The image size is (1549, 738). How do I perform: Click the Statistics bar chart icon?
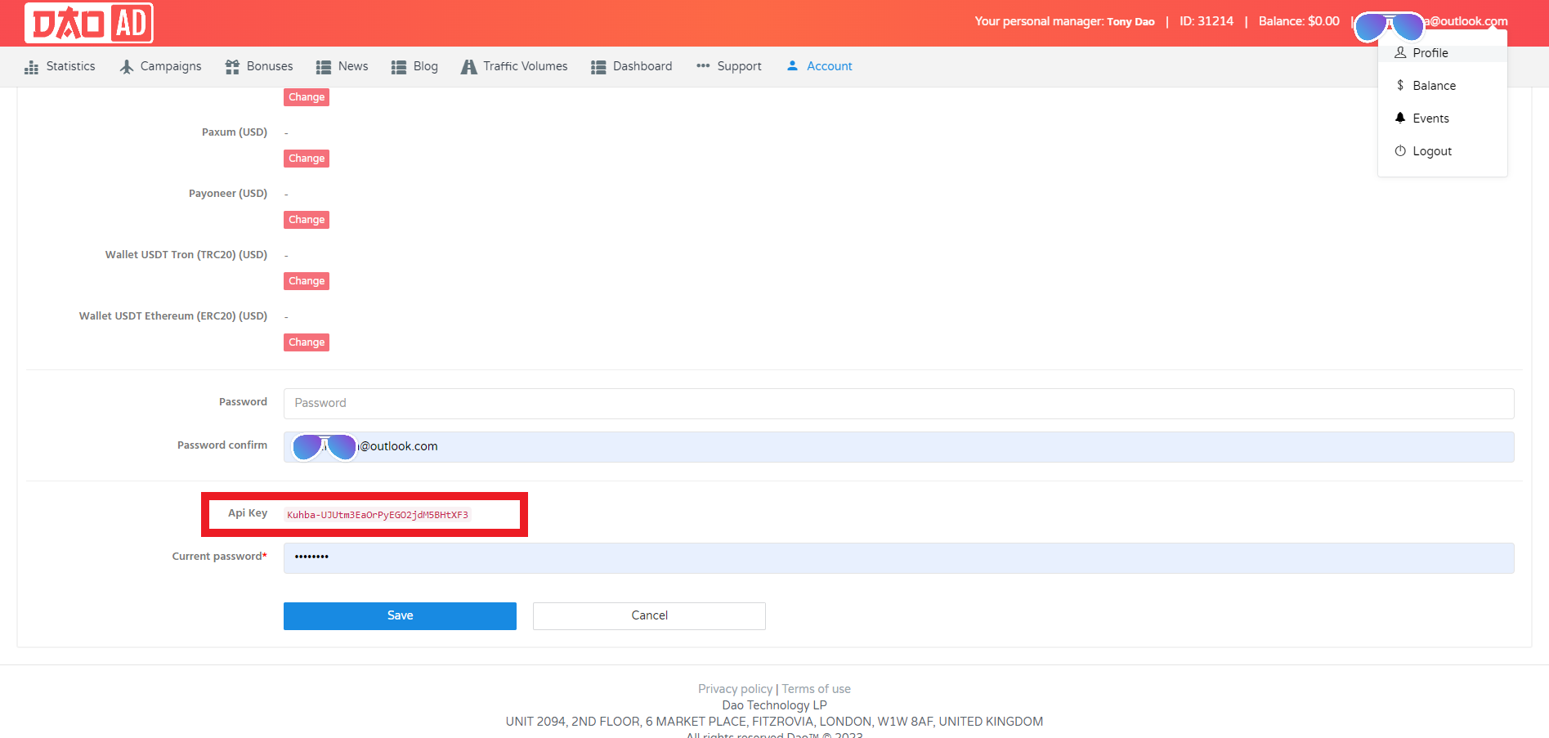(32, 67)
